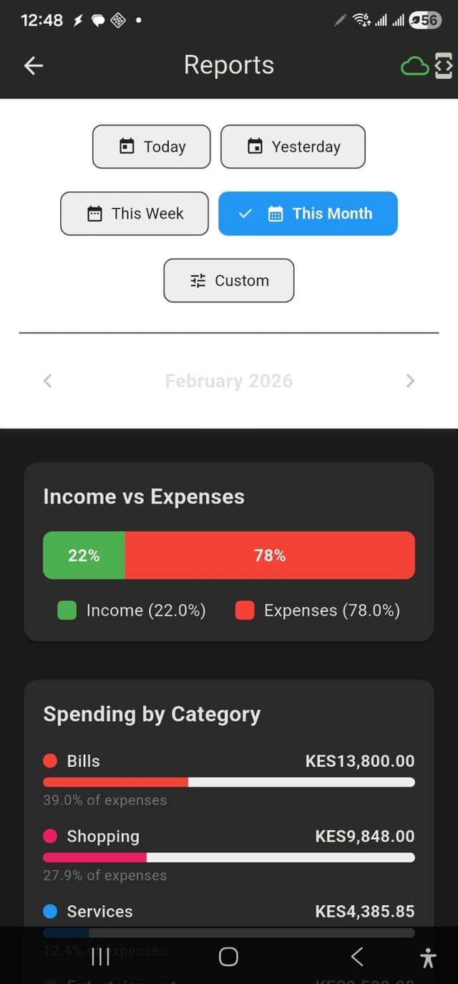Tap the calendar icon inside Today button

point(127,145)
